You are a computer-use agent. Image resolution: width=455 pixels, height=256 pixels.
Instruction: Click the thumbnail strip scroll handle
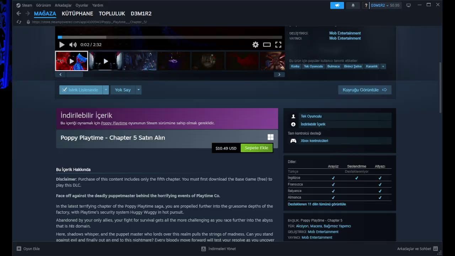[x=75, y=75]
